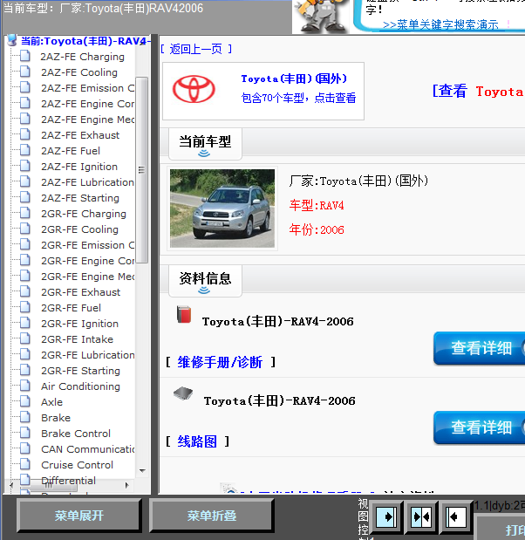Open 2GR-FE Lubrication section
525x540 pixels.
(x=88, y=355)
